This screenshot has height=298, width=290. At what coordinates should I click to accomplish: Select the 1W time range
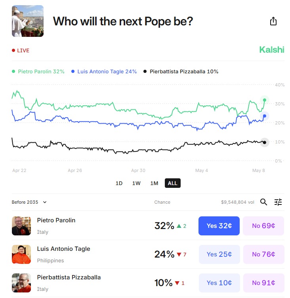tap(136, 183)
